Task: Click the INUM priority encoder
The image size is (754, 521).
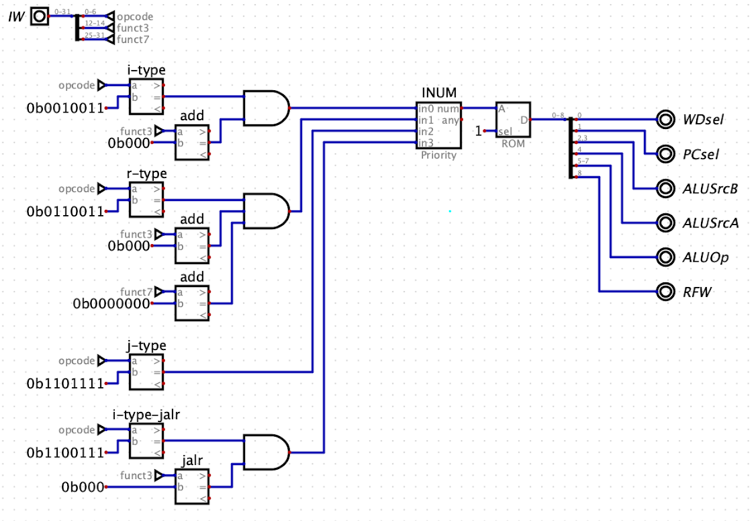Action: (438, 125)
